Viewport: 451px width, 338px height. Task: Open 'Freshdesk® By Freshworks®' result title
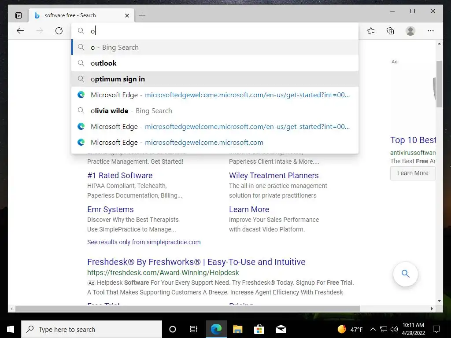click(196, 262)
